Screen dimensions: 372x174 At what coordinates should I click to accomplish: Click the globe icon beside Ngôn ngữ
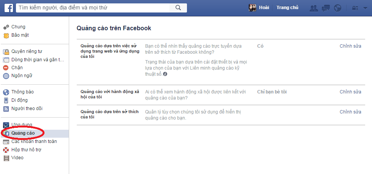[6, 76]
